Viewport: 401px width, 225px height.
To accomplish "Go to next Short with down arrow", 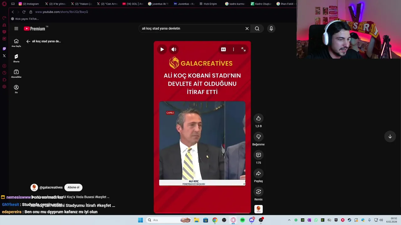I will click(390, 137).
